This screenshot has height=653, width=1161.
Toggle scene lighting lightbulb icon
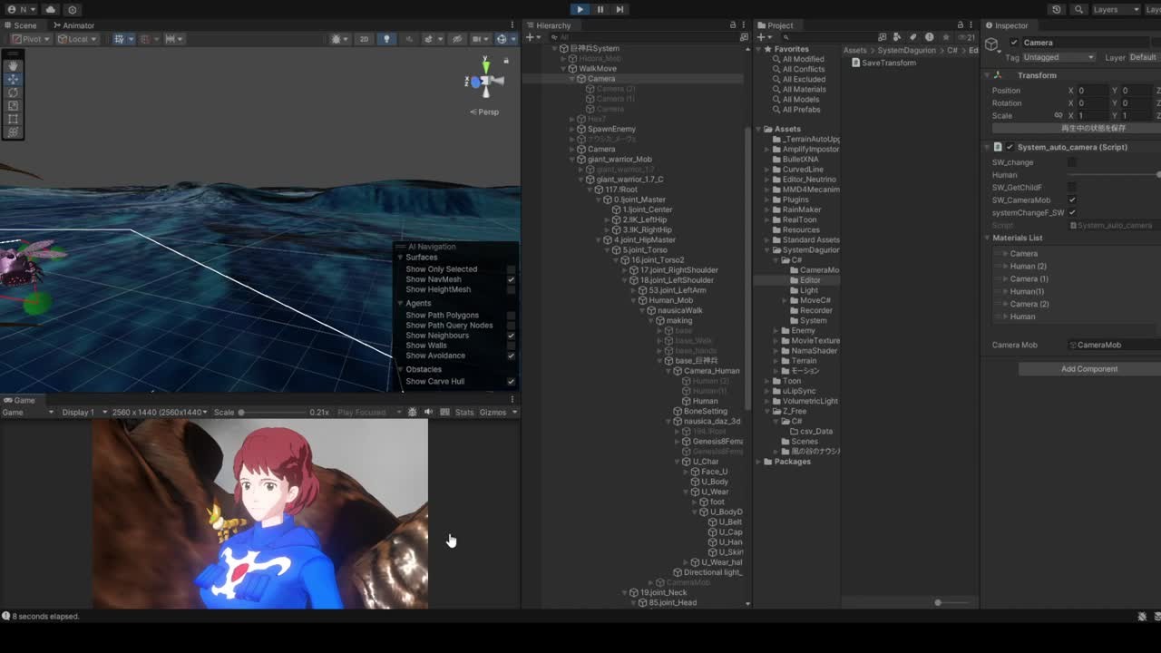(x=386, y=39)
